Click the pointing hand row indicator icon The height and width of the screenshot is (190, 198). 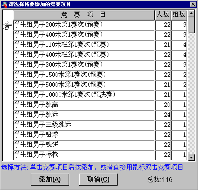click(7, 26)
